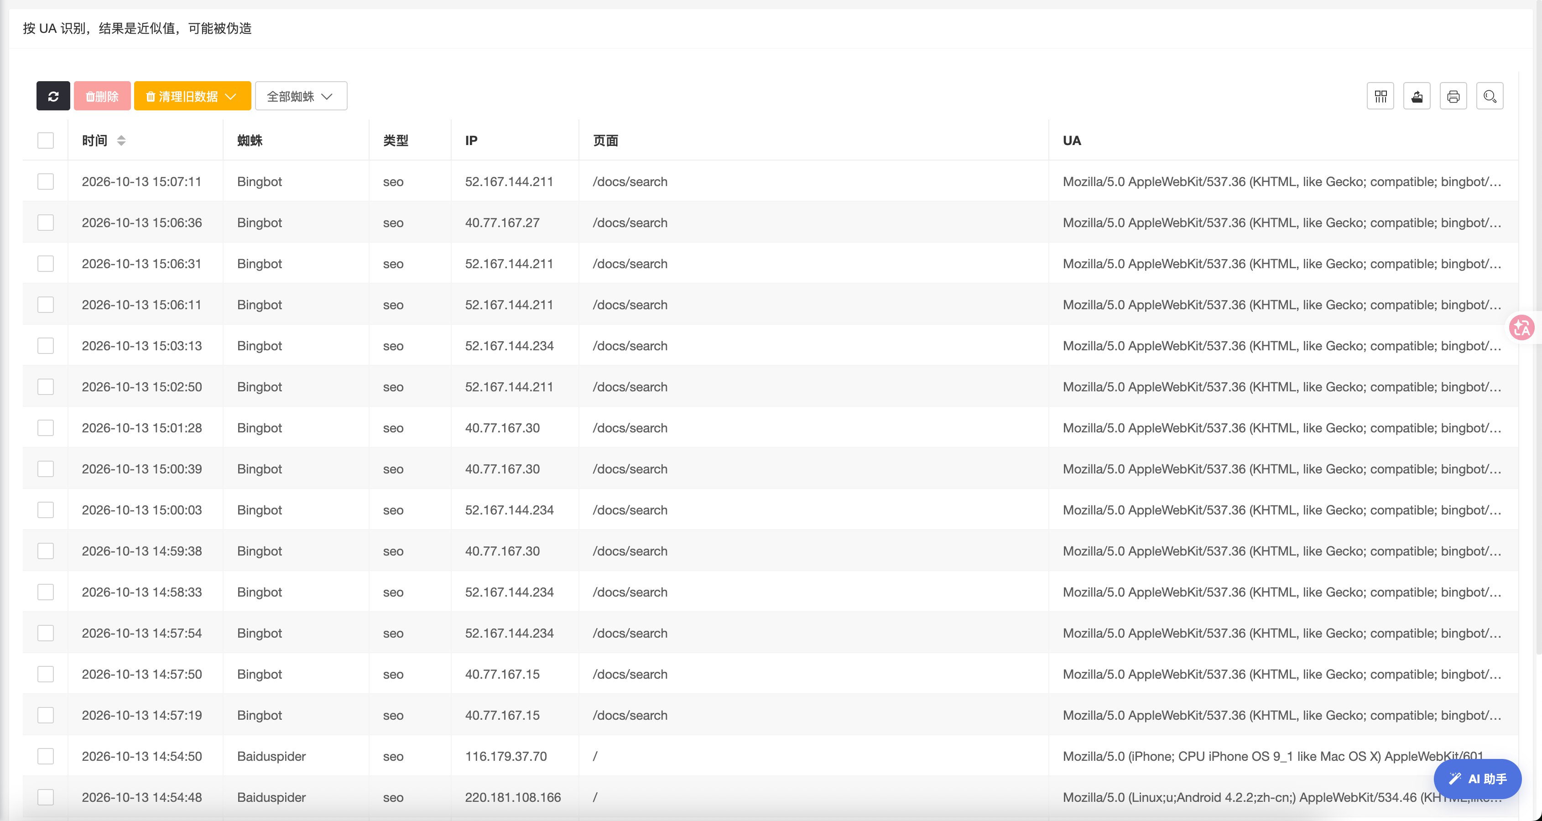Open the column filter grid icon
This screenshot has height=821, width=1542.
pos(1381,96)
